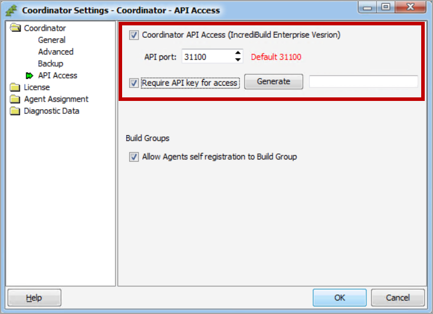Screen dimensions: 433x314
Task: Click the green arrow beside API Access
Action: tap(29, 76)
